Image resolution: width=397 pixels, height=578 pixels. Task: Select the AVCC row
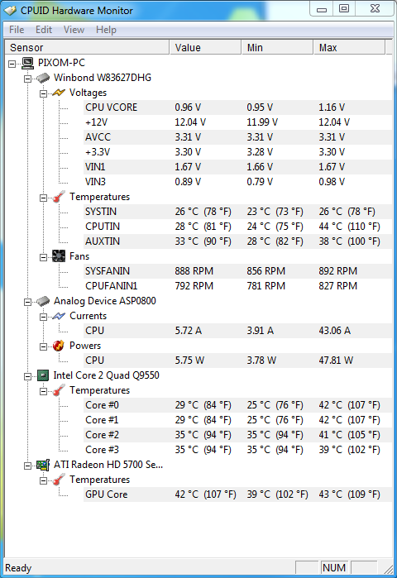pyautogui.click(x=237, y=137)
